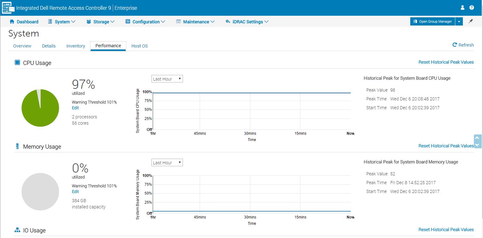This screenshot has width=483, height=238.
Task: Switch to the Host OS tab
Action: pyautogui.click(x=139, y=46)
